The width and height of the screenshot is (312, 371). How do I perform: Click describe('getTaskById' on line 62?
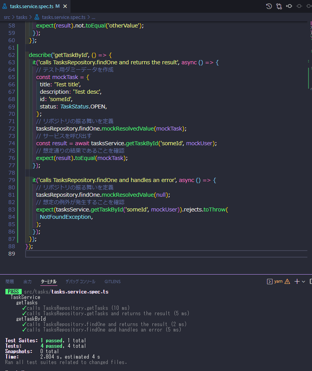[x=58, y=55]
